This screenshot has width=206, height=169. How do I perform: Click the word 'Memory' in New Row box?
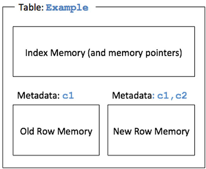pyautogui.click(x=172, y=132)
